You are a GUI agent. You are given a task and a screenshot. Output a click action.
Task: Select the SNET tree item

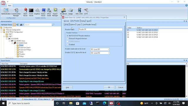[10, 34]
